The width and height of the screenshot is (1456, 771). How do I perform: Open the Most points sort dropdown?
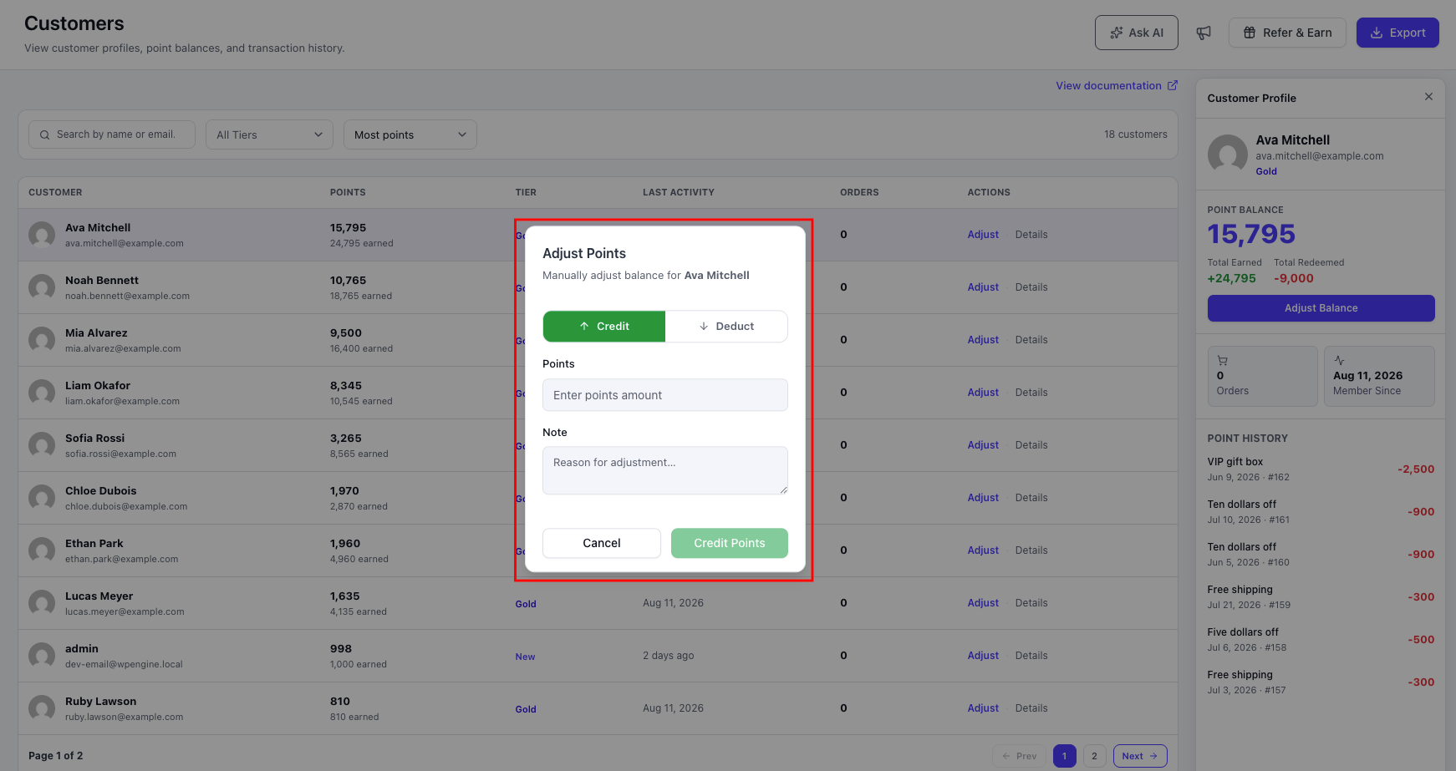coord(410,134)
